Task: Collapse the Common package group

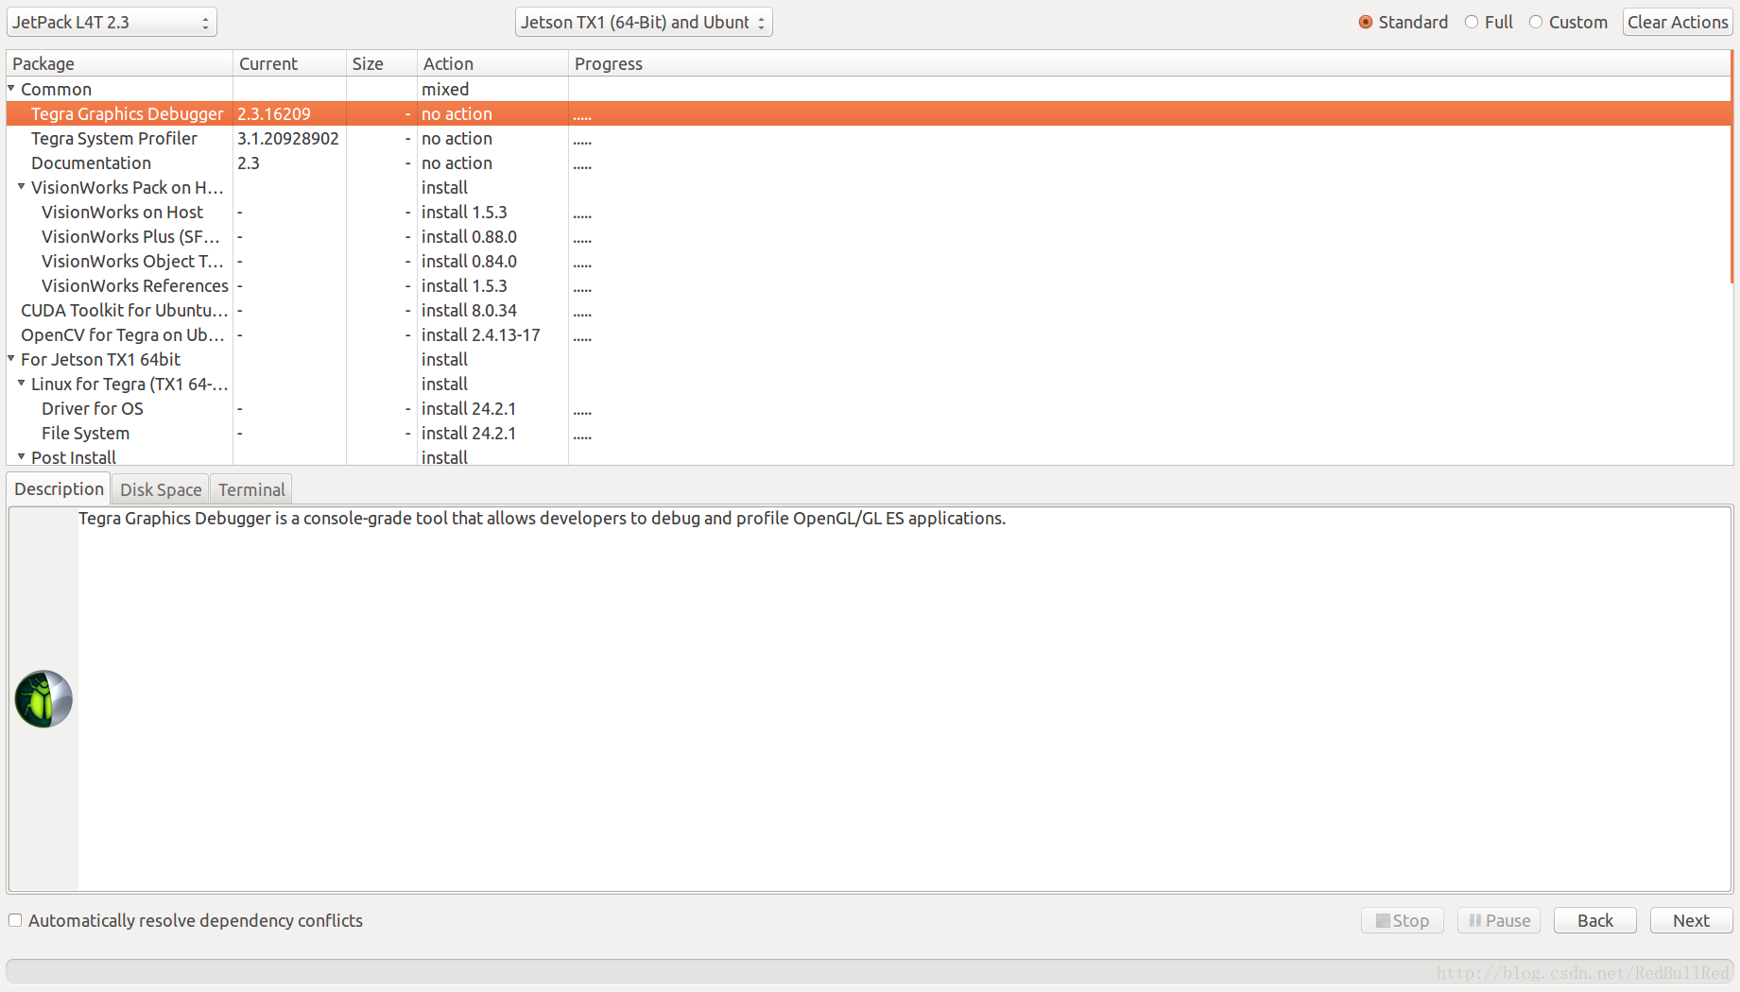Action: pos(11,88)
